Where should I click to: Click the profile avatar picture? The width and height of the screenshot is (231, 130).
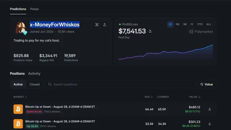[x=21, y=27]
